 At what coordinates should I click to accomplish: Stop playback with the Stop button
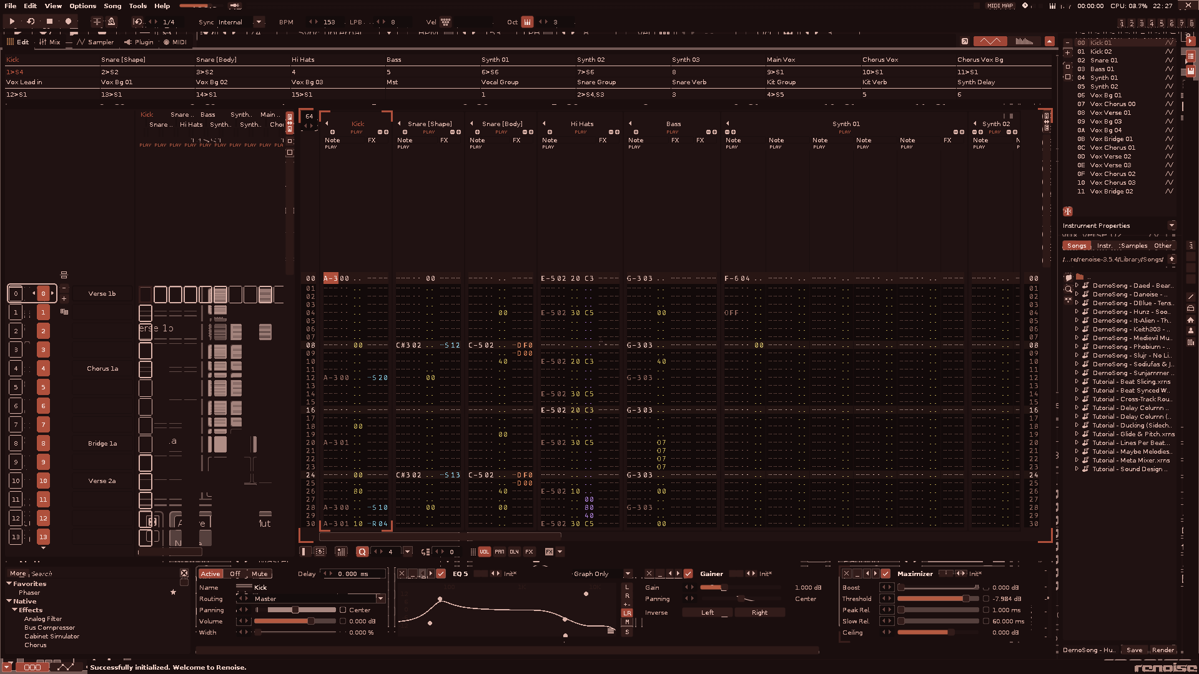click(49, 21)
